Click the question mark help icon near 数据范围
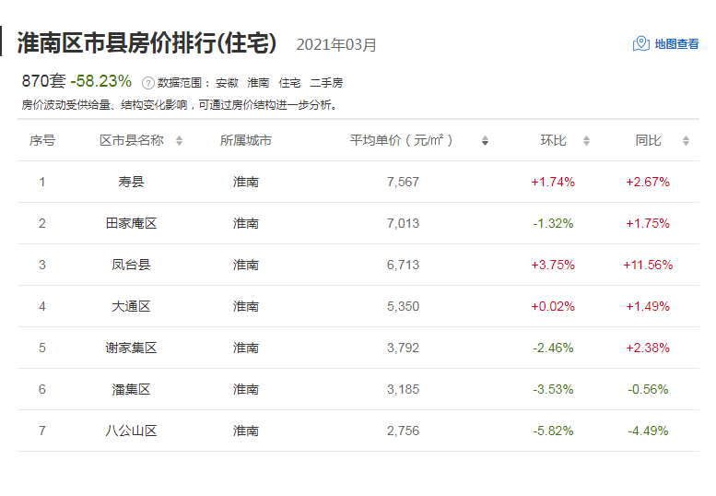The width and height of the screenshot is (716, 496). click(148, 83)
